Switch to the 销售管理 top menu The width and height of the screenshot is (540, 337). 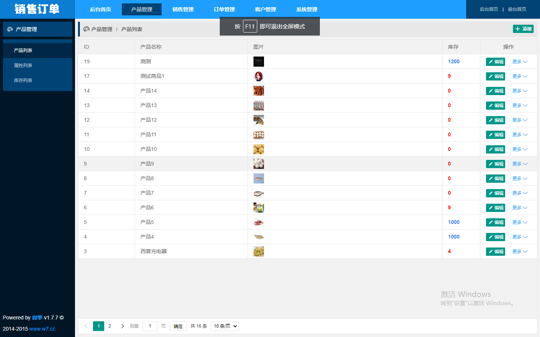183,9
